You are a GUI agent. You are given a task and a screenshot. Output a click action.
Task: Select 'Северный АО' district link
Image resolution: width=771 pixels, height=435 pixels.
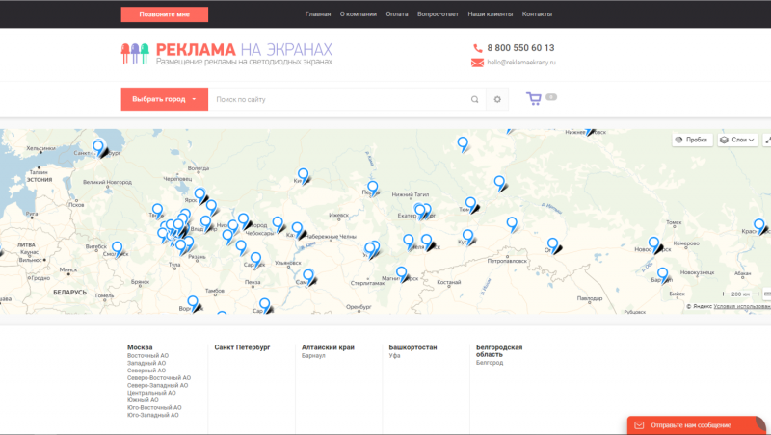146,371
